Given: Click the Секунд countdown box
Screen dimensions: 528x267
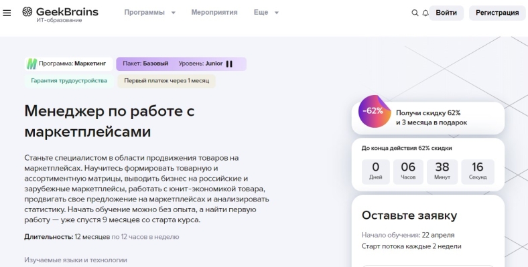Looking at the screenshot, I should click(478, 172).
